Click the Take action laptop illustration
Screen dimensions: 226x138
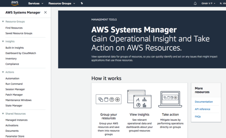[x=170, y=99]
